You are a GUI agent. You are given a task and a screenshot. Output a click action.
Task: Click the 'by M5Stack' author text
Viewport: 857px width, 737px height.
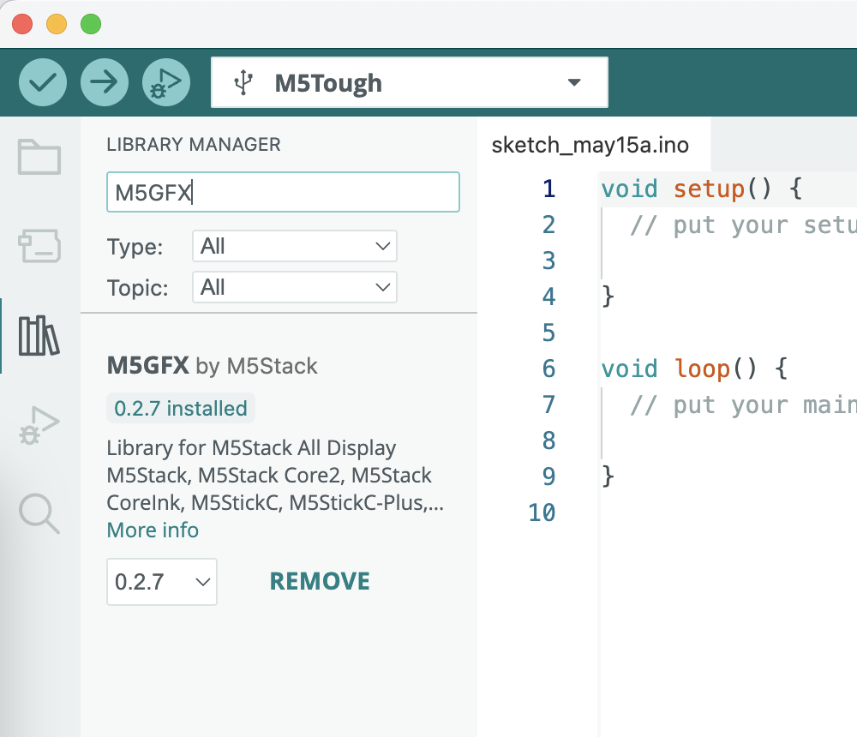coord(256,366)
